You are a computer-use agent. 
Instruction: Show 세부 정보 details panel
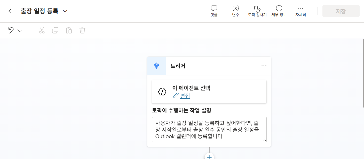click(x=279, y=11)
